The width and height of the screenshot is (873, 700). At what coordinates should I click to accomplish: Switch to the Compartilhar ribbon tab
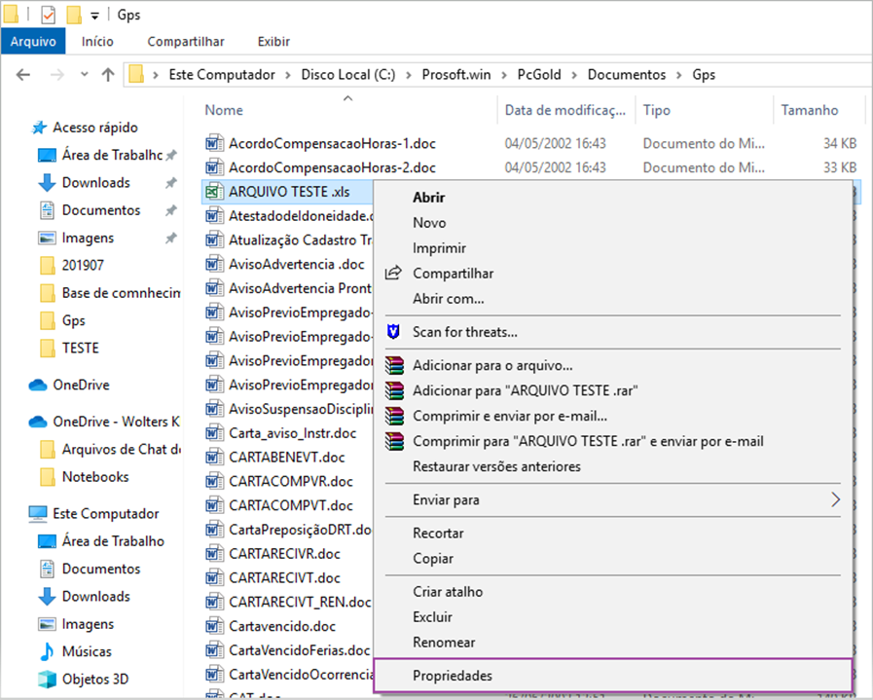coord(186,42)
